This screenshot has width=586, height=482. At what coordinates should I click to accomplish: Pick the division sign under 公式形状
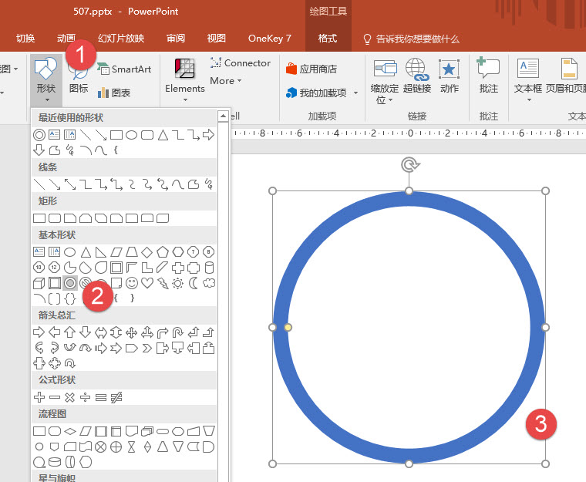86,397
